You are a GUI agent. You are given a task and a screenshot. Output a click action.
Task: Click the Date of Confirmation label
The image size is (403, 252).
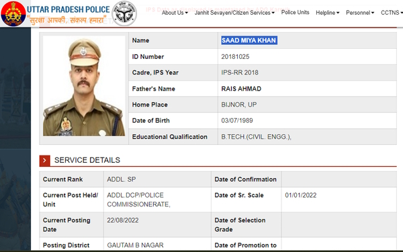point(245,179)
